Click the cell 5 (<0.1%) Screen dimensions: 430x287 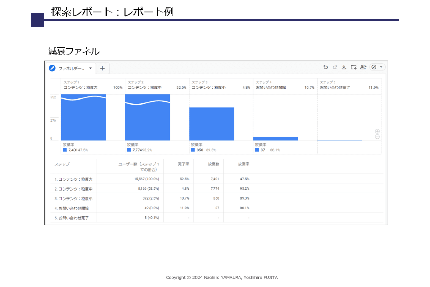coord(152,218)
